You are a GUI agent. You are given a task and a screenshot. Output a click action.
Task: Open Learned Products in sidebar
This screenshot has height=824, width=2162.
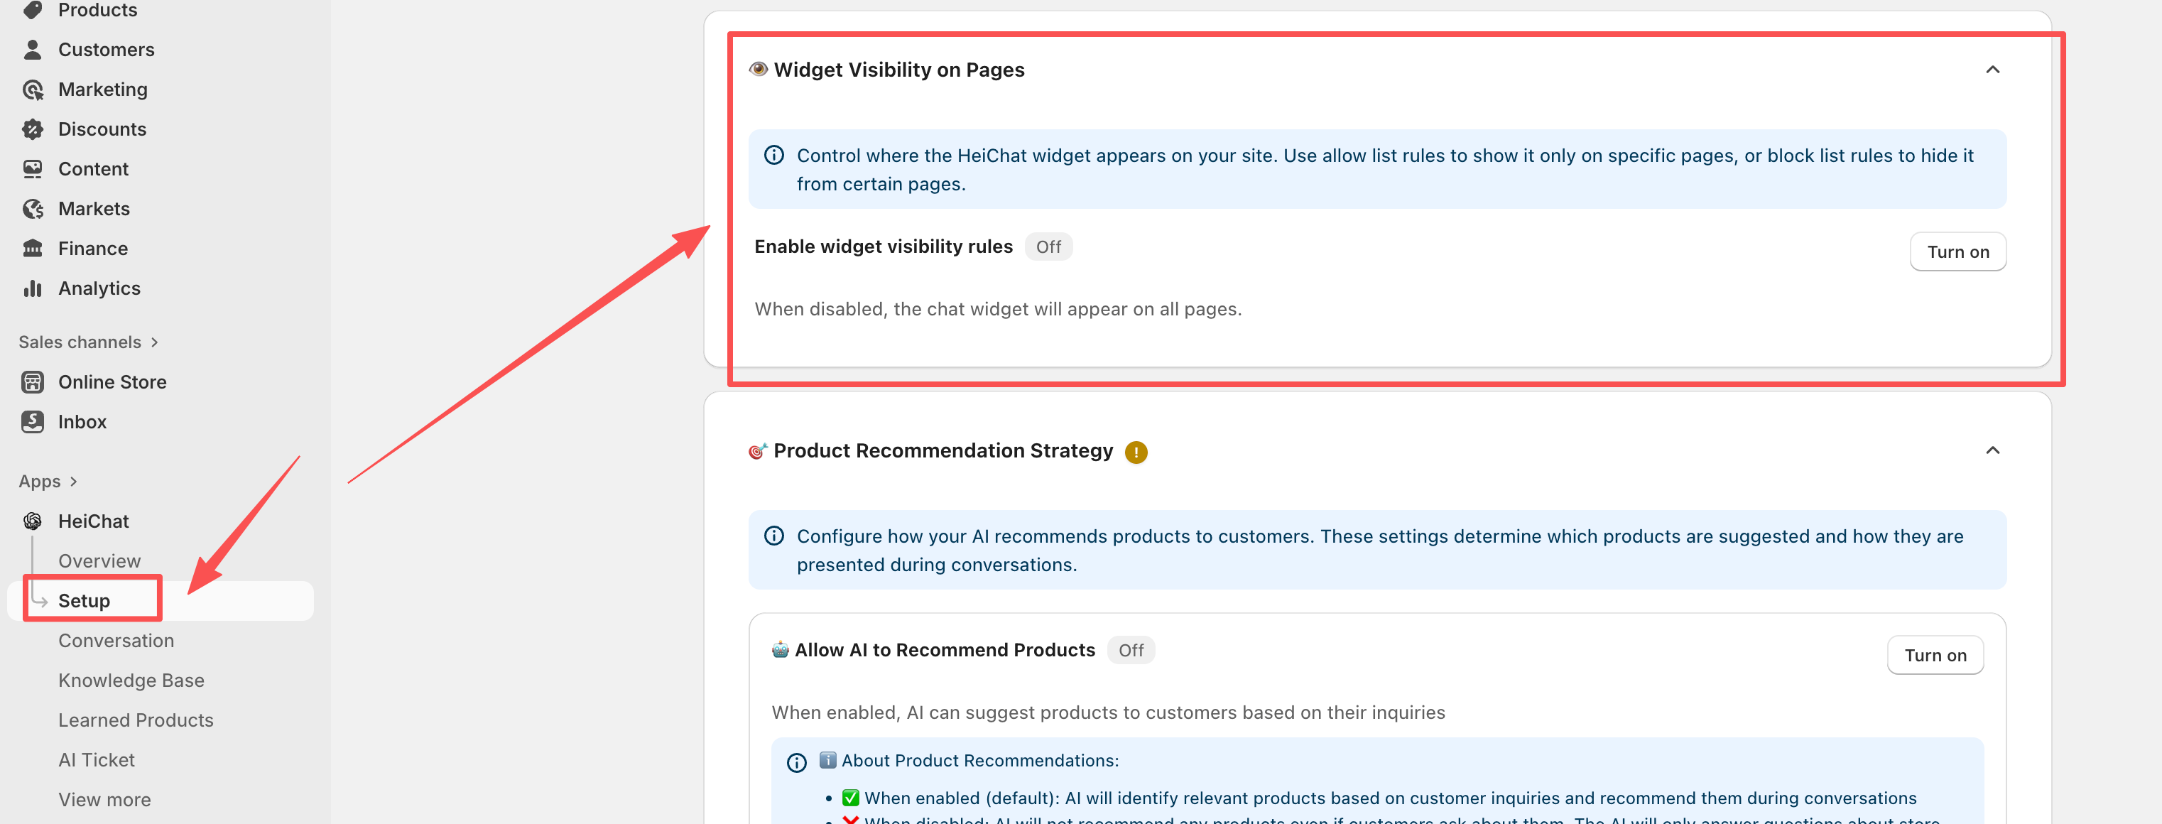point(135,720)
